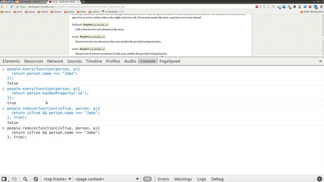Switch to the Array MDN browser tab
This screenshot has width=324, height=182.
pos(64,2)
